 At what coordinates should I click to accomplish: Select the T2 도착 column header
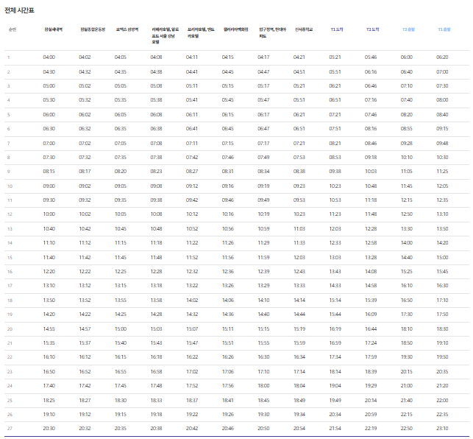point(372,29)
